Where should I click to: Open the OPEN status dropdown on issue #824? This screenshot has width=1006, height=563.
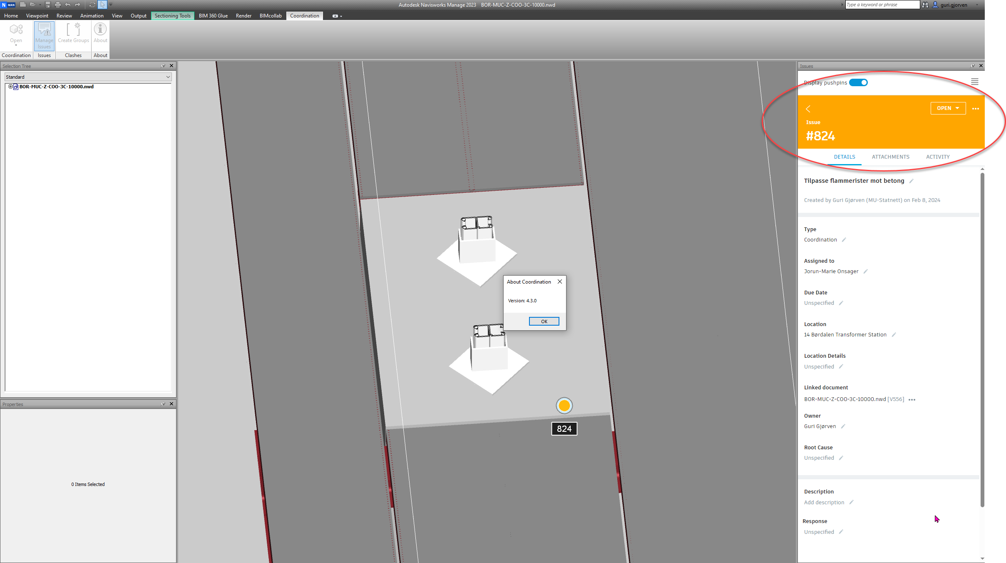point(948,108)
